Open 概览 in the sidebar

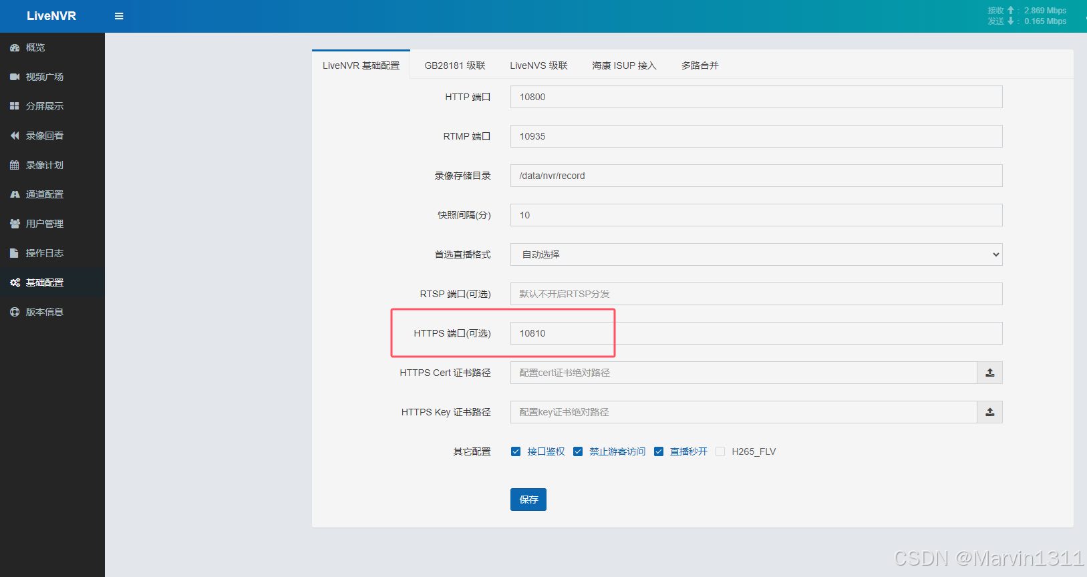coord(52,47)
